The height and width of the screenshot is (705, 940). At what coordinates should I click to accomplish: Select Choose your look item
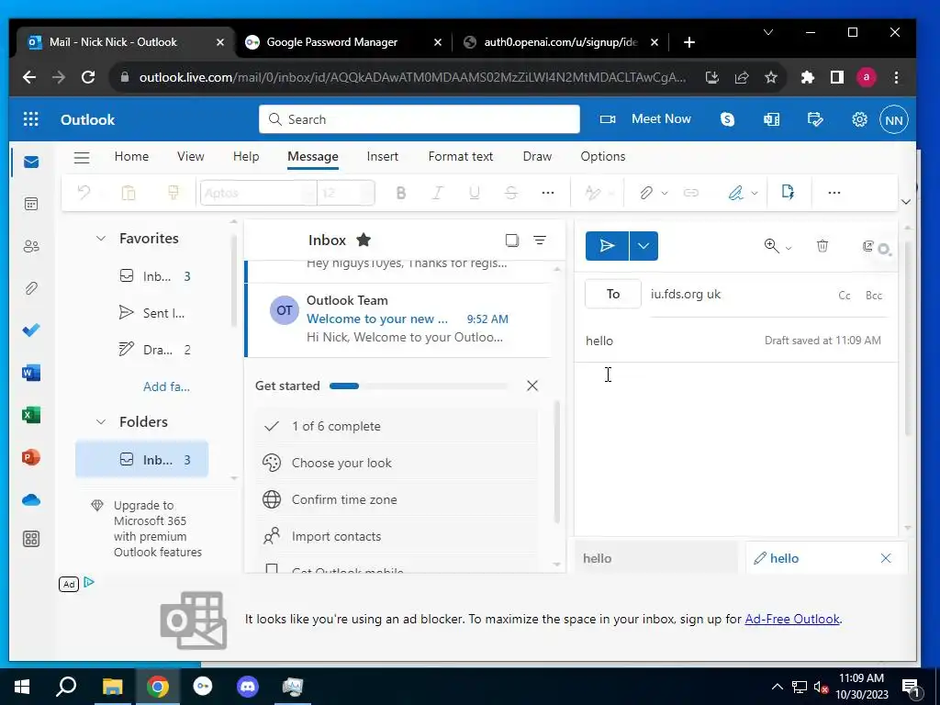[397, 463]
